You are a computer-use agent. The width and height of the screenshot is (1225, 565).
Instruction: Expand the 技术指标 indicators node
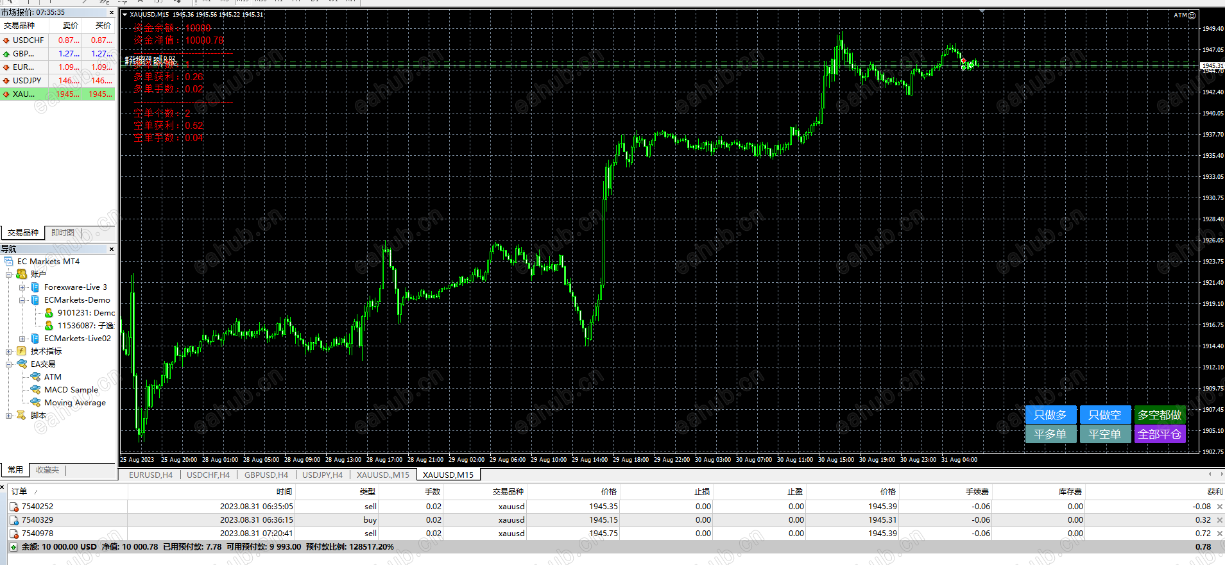(x=9, y=351)
